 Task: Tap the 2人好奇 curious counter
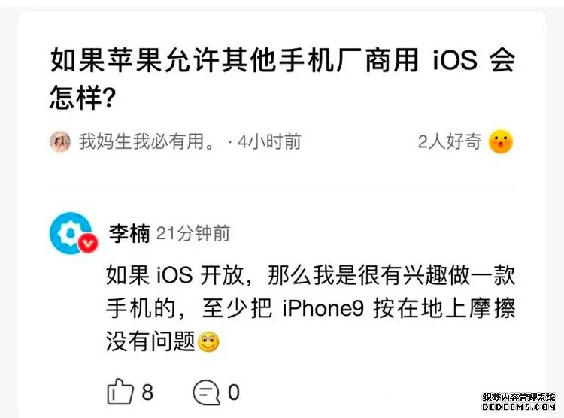click(x=450, y=141)
